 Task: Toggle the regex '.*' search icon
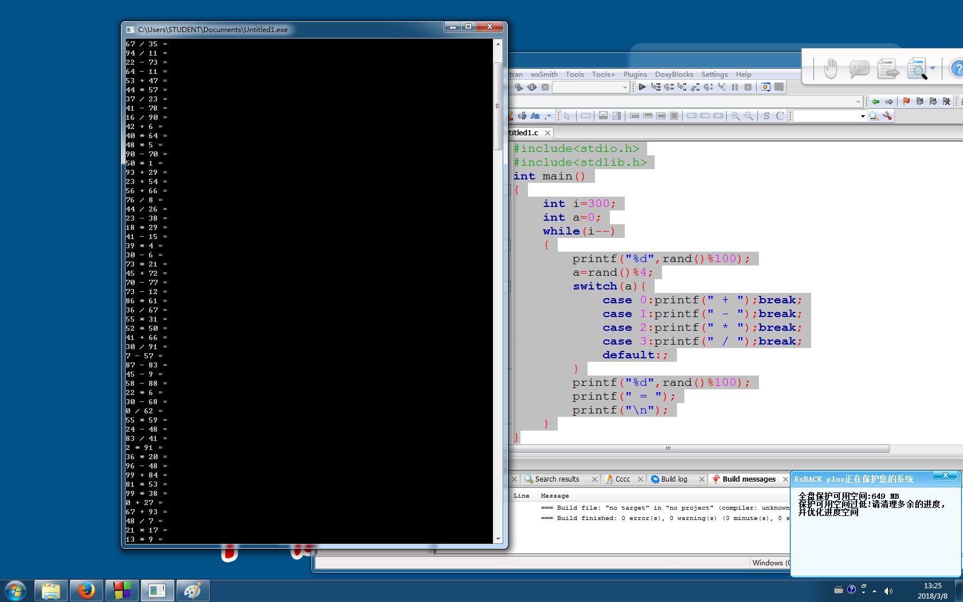pyautogui.click(x=548, y=116)
